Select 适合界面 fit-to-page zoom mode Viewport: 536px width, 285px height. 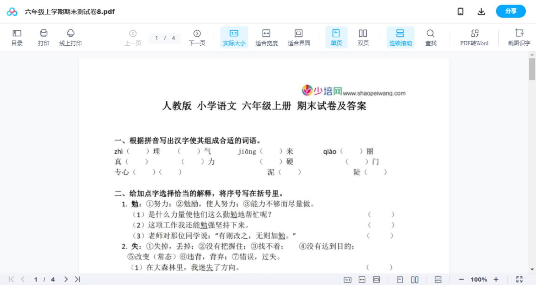[299, 37]
